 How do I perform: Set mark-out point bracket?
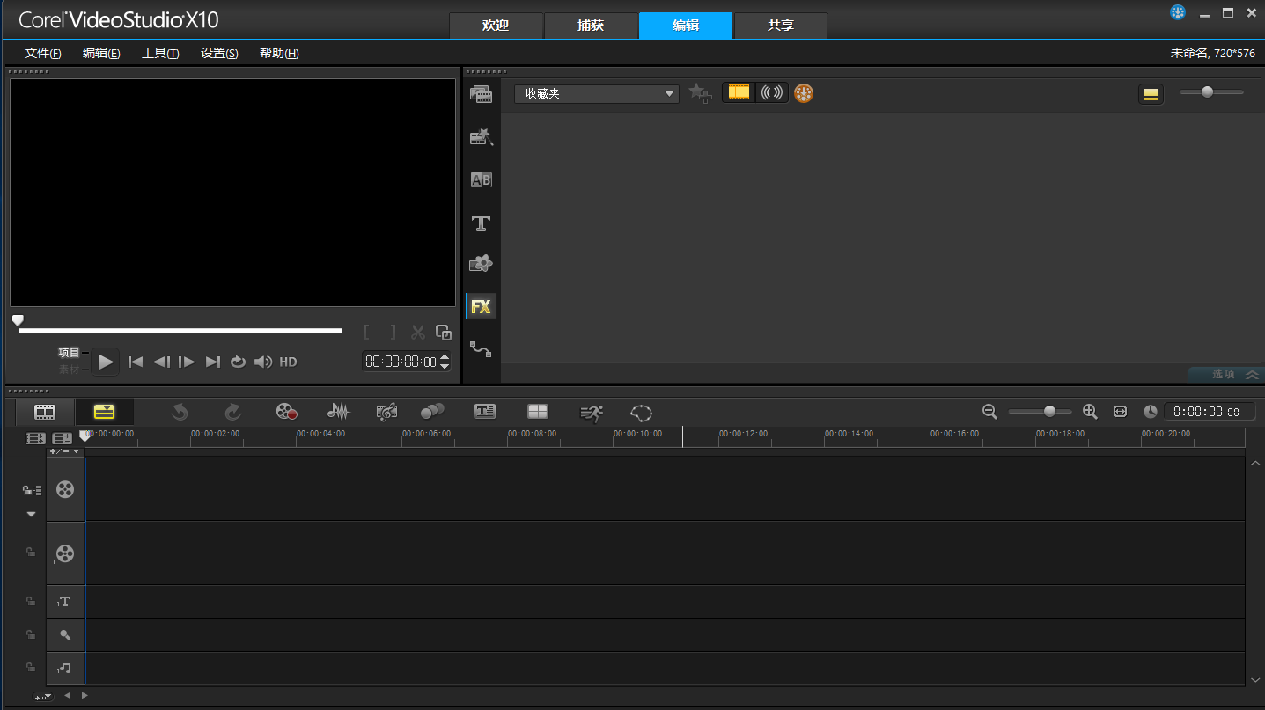(393, 333)
